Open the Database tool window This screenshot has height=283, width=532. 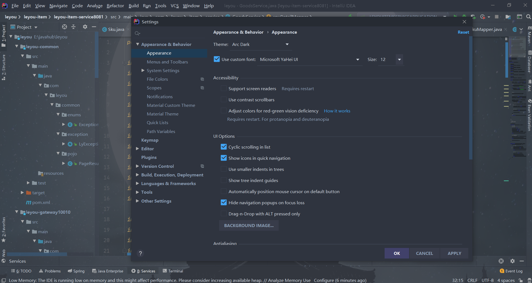[529, 62]
